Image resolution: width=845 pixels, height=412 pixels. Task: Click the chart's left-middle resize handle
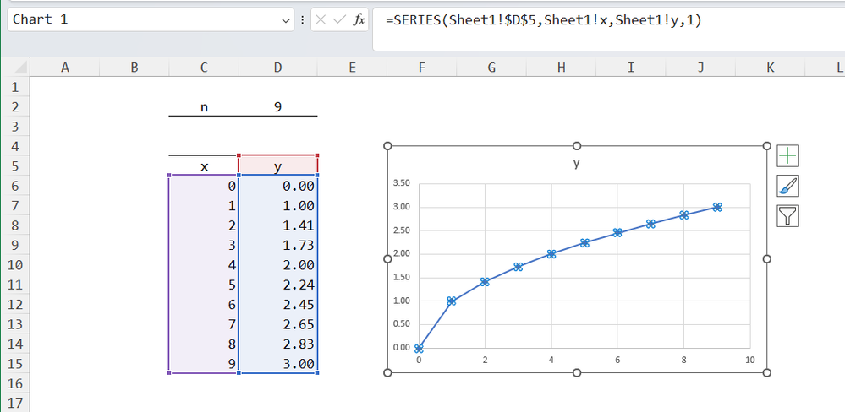[387, 259]
